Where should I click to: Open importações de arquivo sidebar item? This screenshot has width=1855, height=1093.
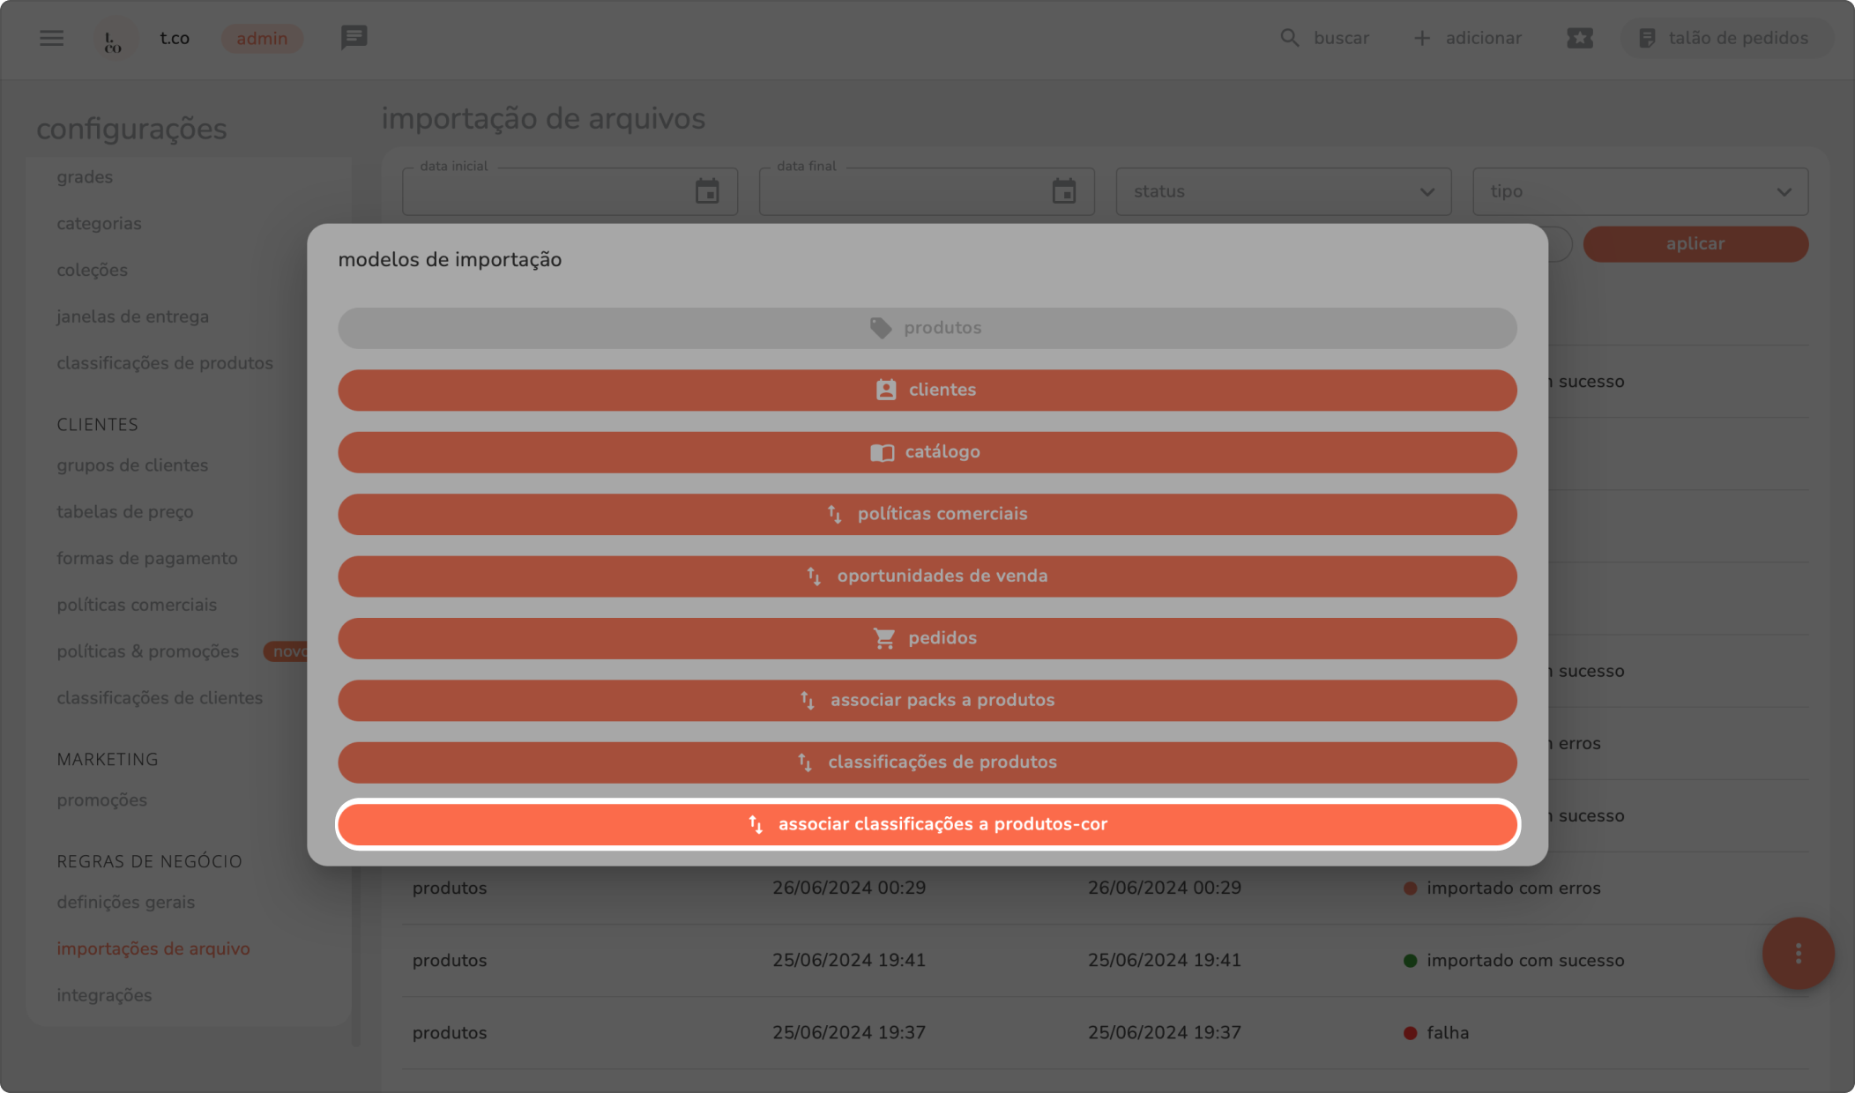pos(153,948)
